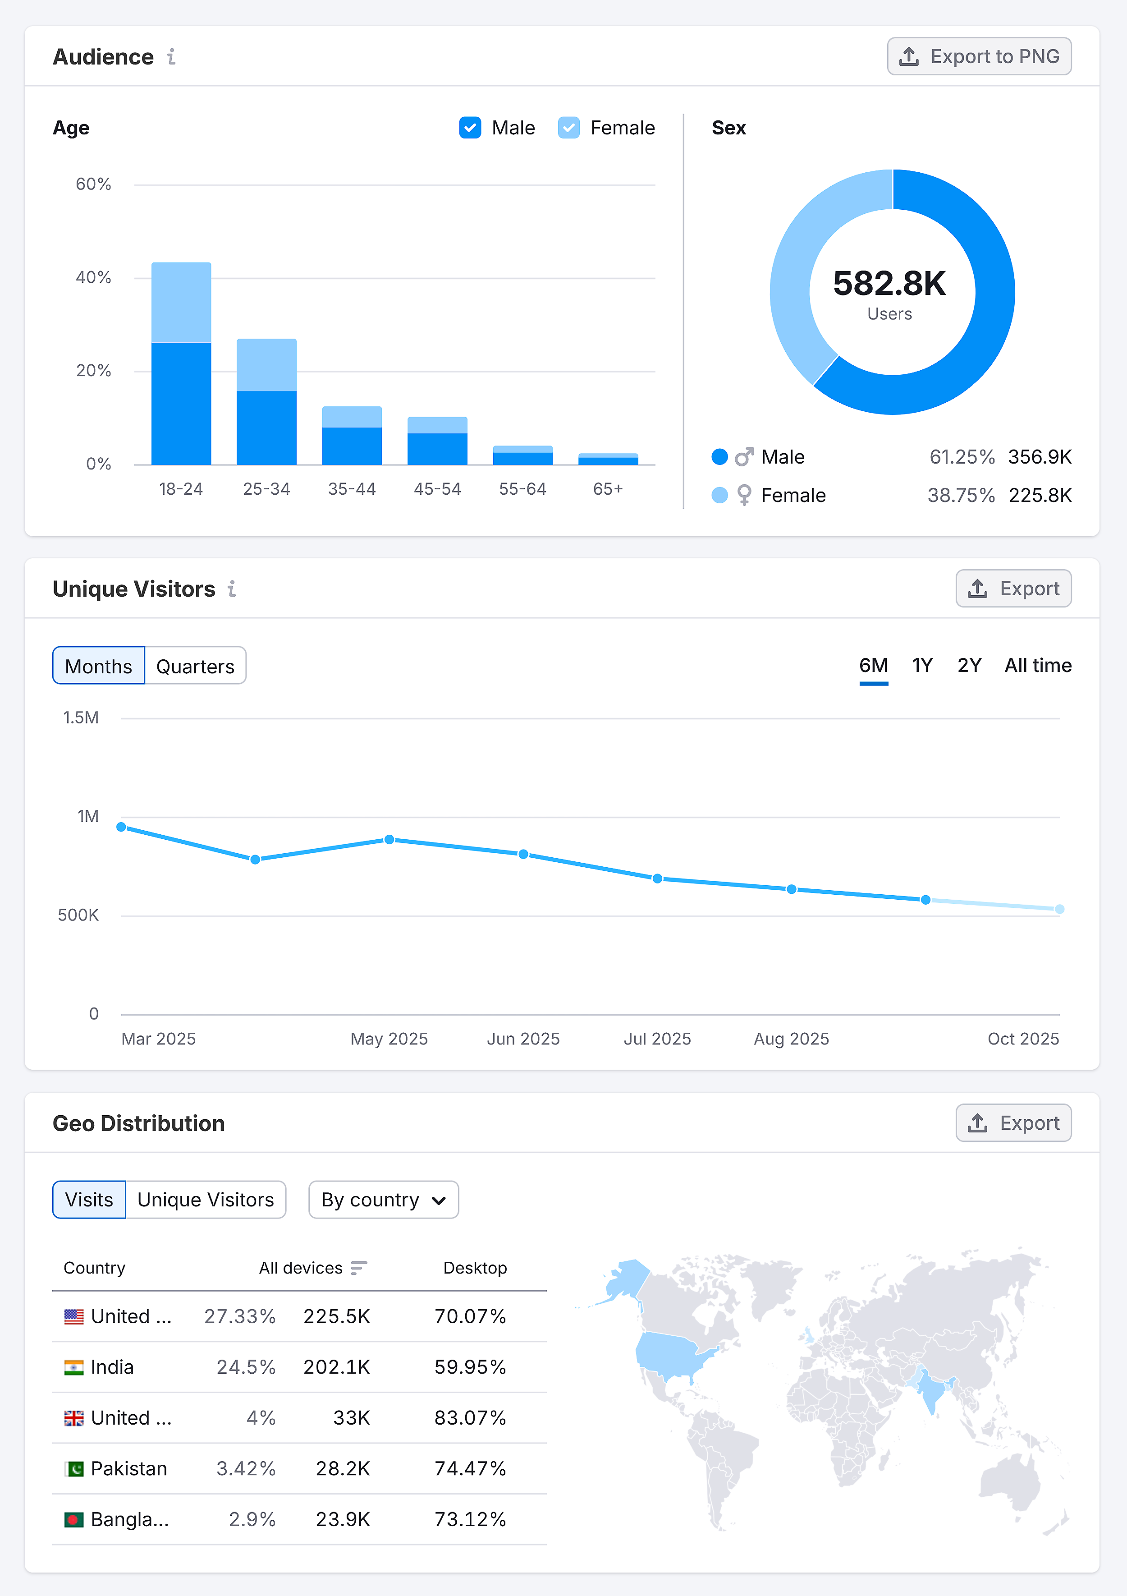Viewport: 1127px width, 1596px height.
Task: Open the By country dropdown
Action: (383, 1199)
